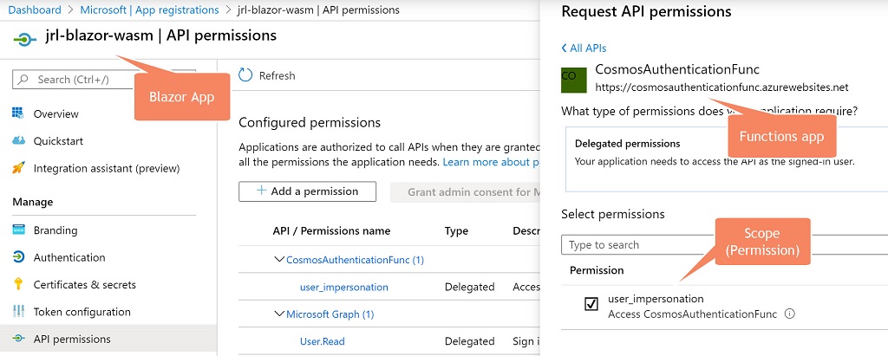The width and height of the screenshot is (888, 356).
Task: Click the Permission column header in panel
Action: 597,270
